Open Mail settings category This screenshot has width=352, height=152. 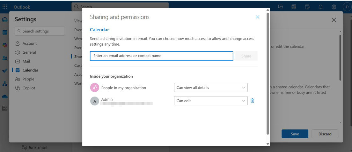27,61
